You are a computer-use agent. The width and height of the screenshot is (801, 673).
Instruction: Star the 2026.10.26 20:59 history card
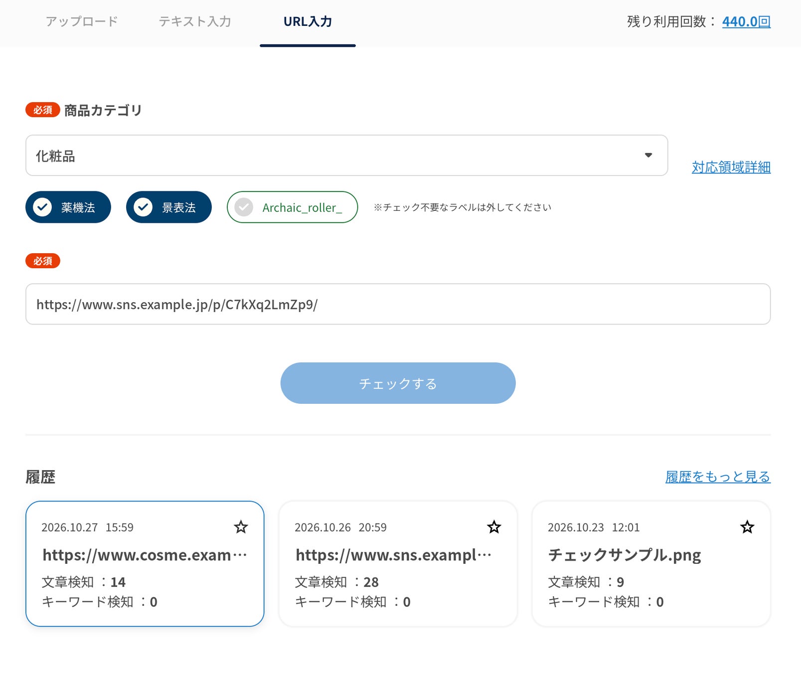click(494, 527)
